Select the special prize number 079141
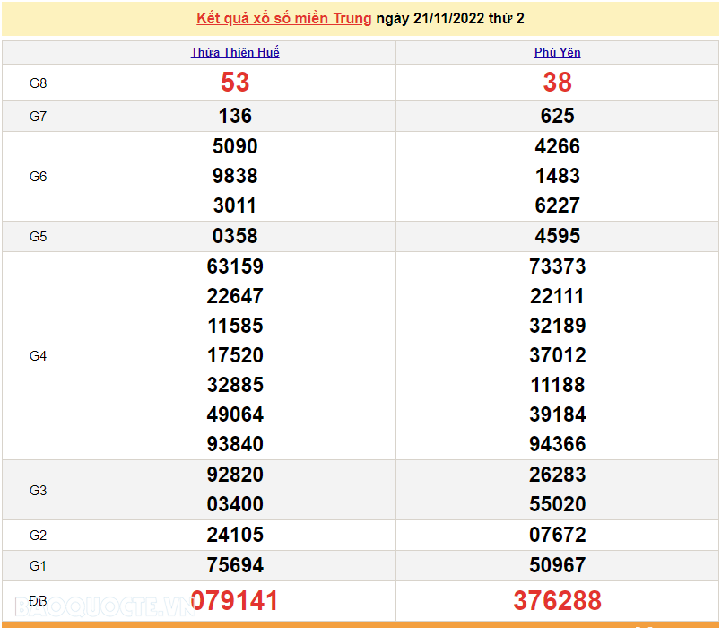Image resolution: width=721 pixels, height=628 pixels. point(234,599)
